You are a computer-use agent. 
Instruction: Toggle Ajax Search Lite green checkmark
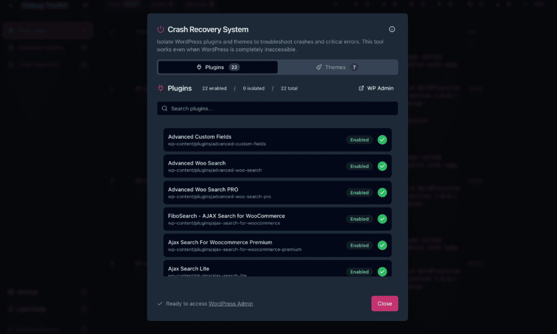click(x=382, y=272)
